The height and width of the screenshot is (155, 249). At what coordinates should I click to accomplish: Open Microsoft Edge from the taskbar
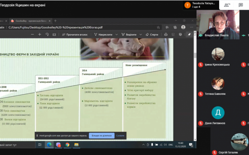pos(49,144)
